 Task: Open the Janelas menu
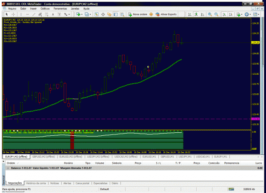75,8
